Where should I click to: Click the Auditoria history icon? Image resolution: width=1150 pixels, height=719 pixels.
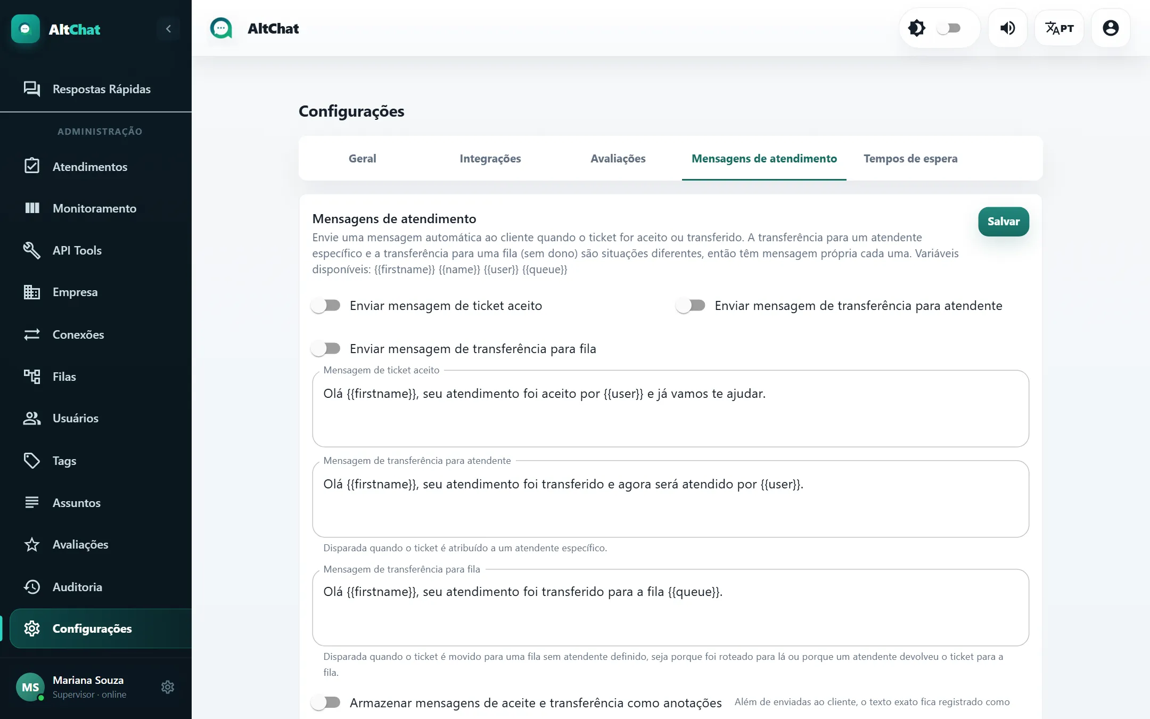[x=32, y=587]
